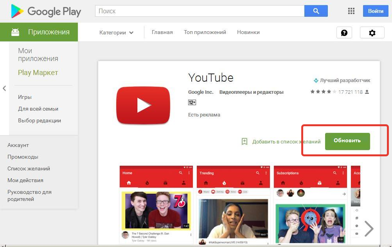The image size is (392, 247).
Task: Open the Trending screenshot thumbnail
Action: click(234, 205)
